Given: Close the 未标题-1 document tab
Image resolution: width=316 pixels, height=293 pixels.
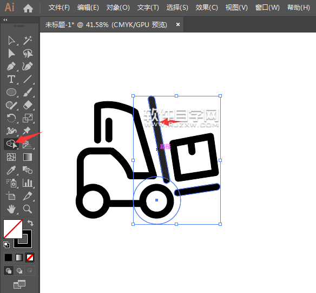Looking at the screenshot, I should point(178,24).
